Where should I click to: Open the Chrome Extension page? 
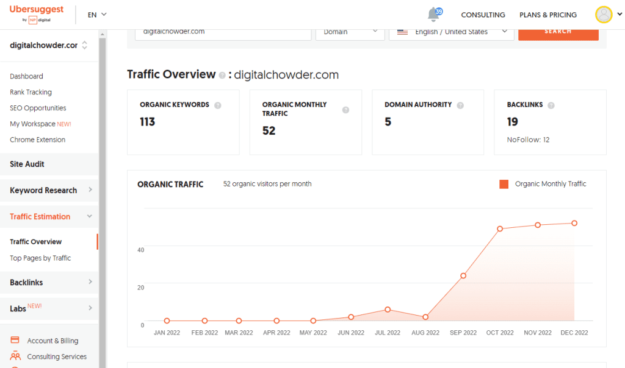[37, 140]
